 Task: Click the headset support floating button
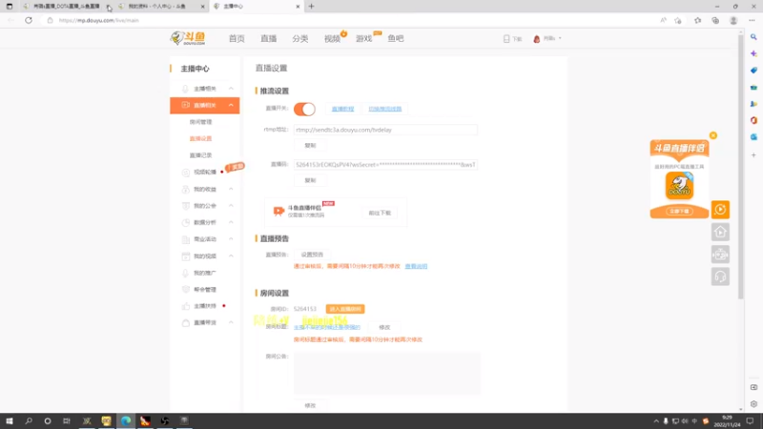(x=721, y=276)
